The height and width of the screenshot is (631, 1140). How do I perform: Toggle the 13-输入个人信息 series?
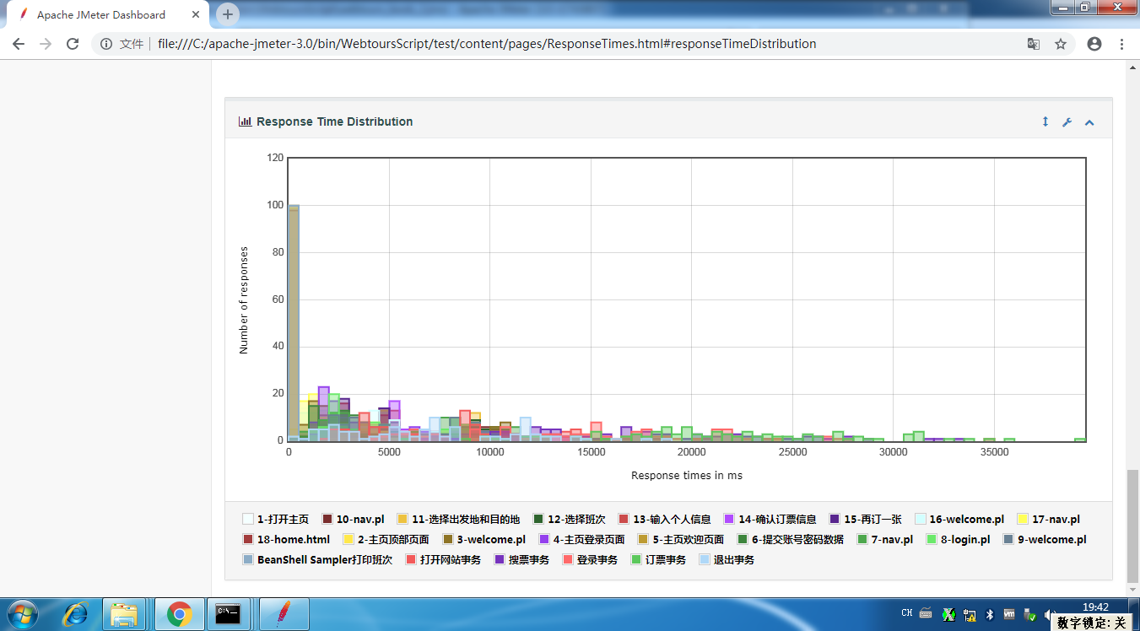(x=665, y=520)
